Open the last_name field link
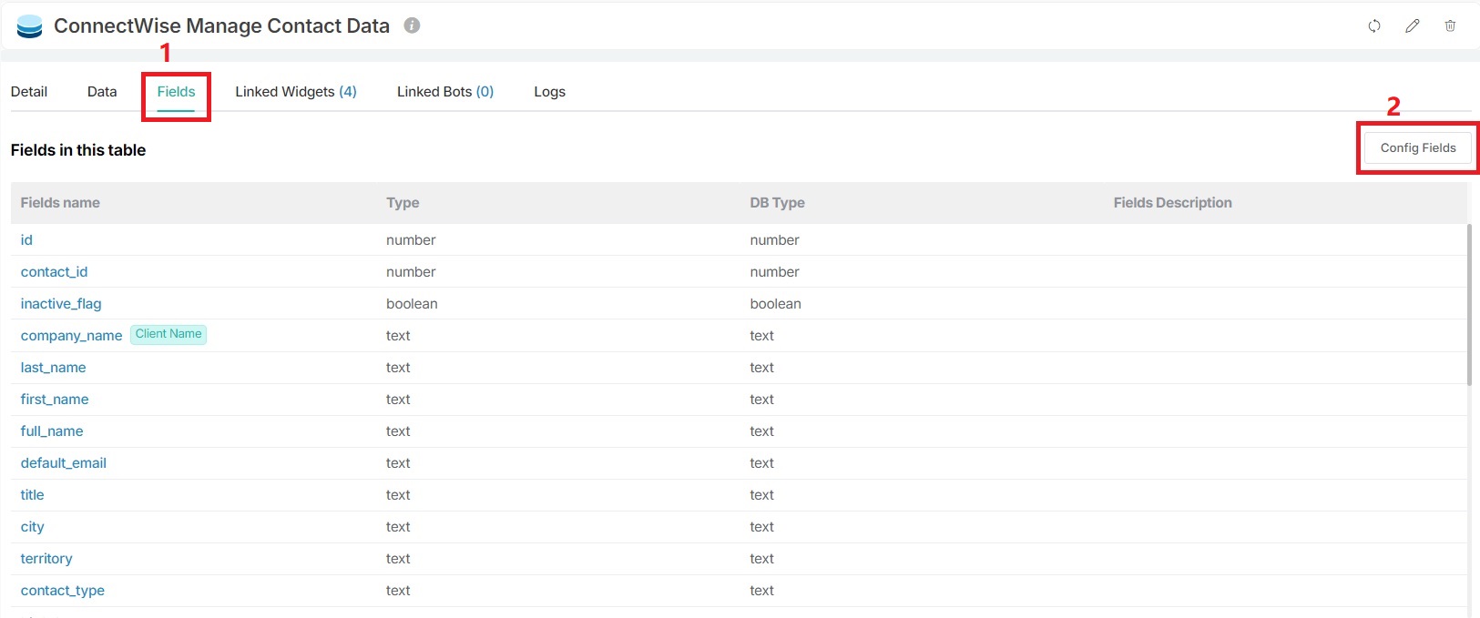The width and height of the screenshot is (1480, 618). pos(53,368)
